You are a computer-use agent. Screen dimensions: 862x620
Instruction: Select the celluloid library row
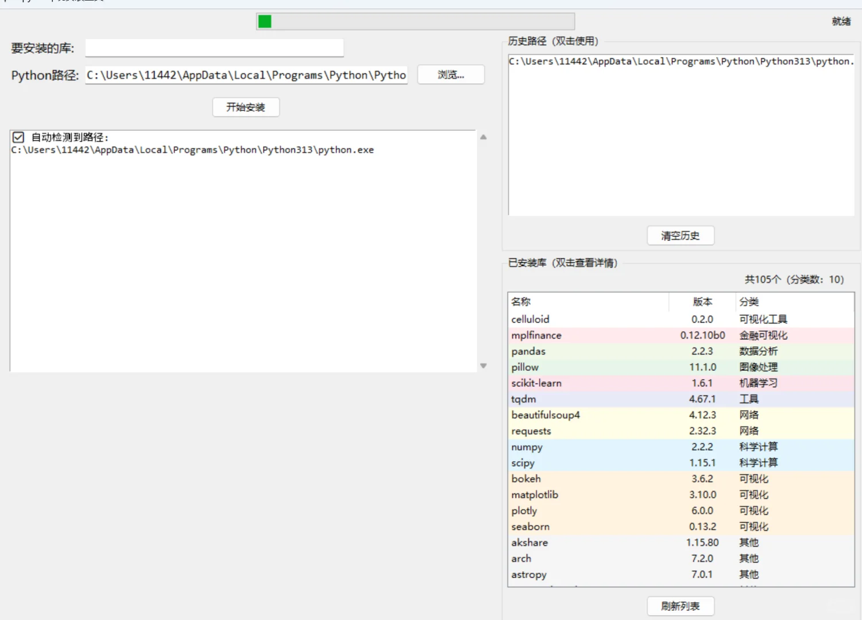pos(681,319)
